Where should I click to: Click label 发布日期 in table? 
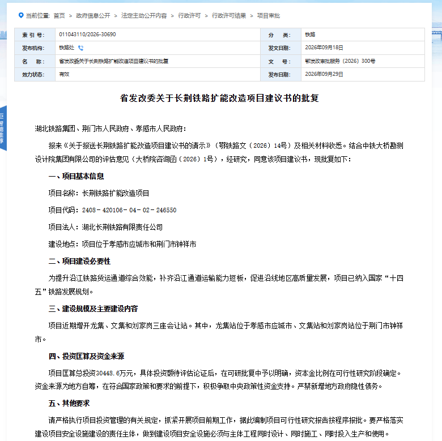tap(279, 75)
